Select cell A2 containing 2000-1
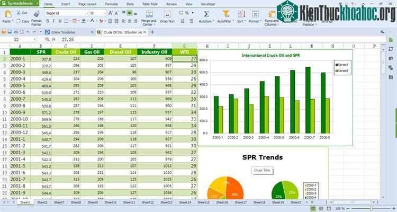 pyautogui.click(x=20, y=59)
